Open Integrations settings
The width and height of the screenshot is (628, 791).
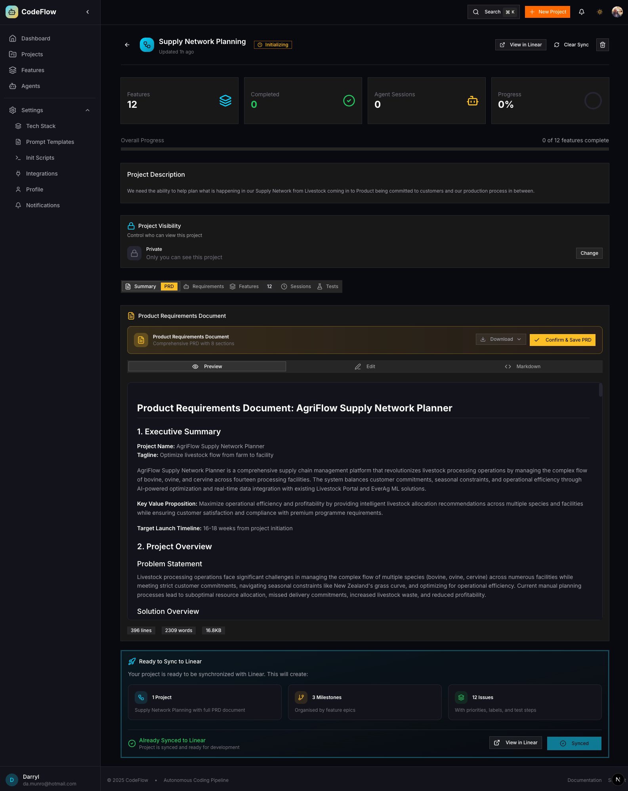point(53,174)
